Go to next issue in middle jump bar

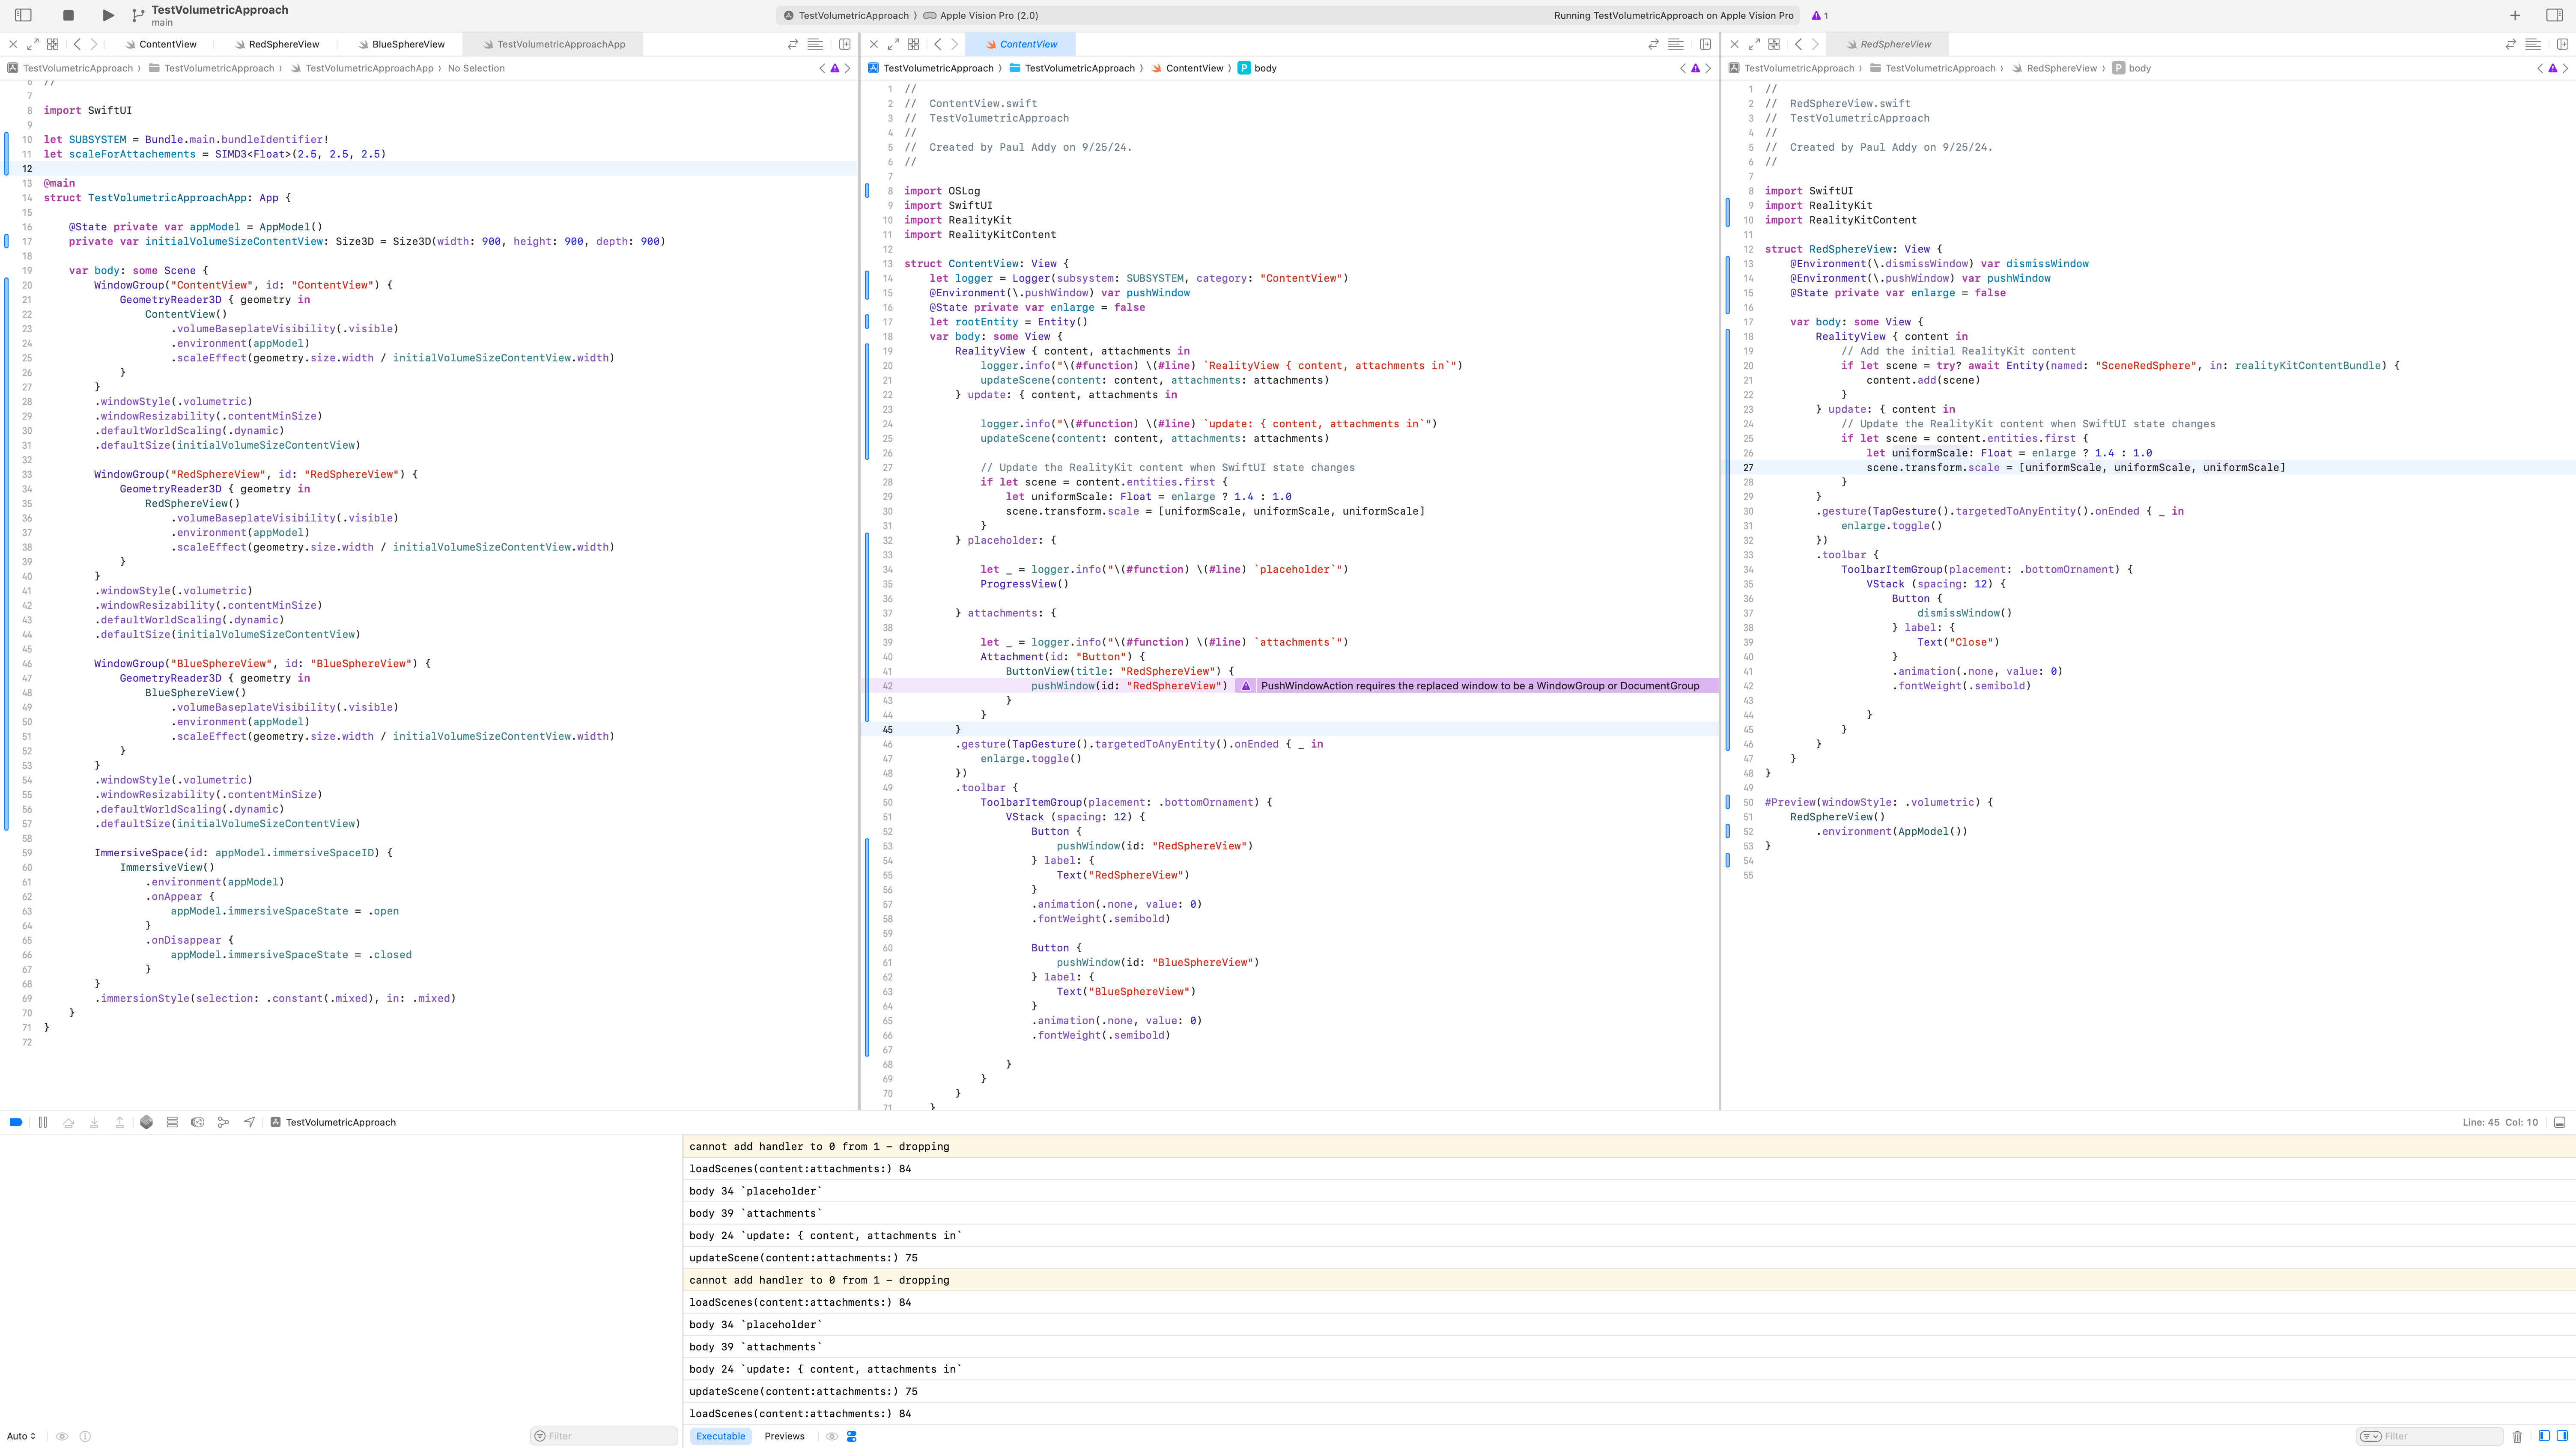click(x=1708, y=68)
